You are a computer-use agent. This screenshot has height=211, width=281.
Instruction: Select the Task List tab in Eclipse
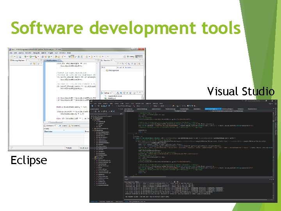(x=107, y=60)
